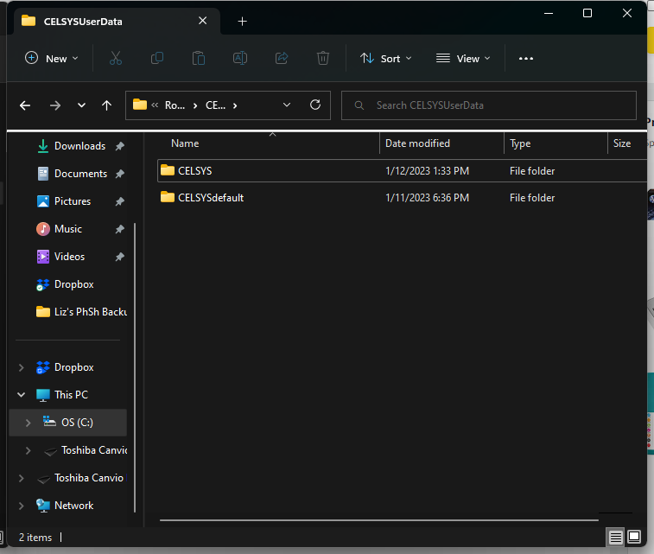Add a new tab with plus button
Screen dimensions: 654x554
(242, 21)
